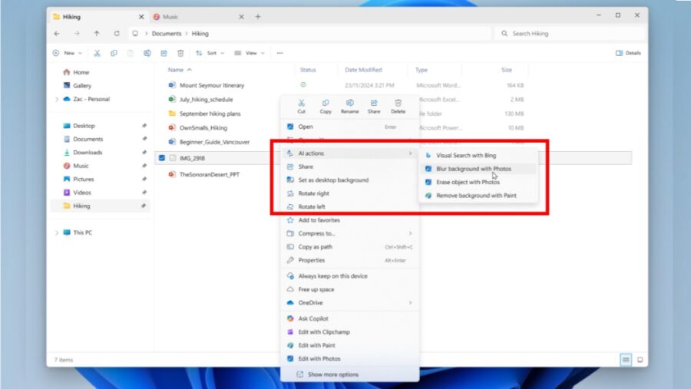Screen dimensions: 691x389
Task: Close the Music tab
Action: (x=241, y=17)
